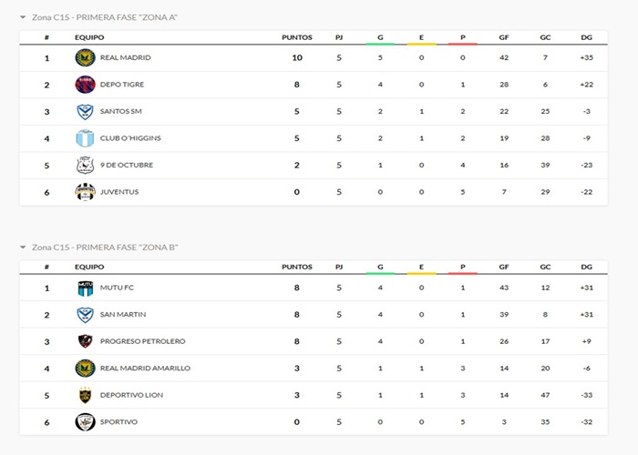Click the Club O'Higgins crest icon
This screenshot has width=638, height=455.
85,138
